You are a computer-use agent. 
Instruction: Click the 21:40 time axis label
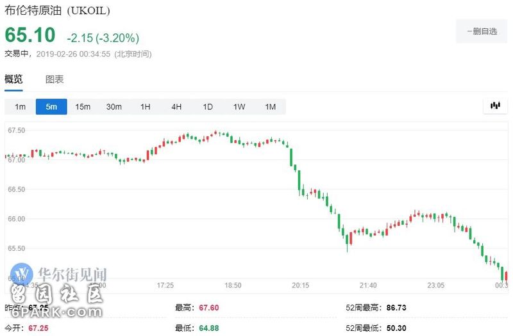click(x=368, y=285)
